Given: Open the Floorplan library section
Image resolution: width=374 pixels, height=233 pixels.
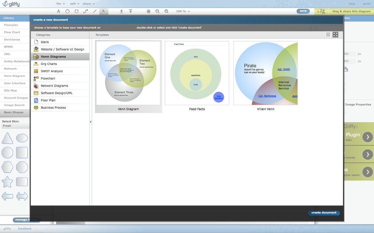Looking at the screenshot, I should [x=15, y=25].
